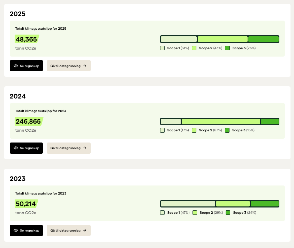This screenshot has width=294, height=248.
Task: Click arrow icon on 2025 datagrunnlag button
Action: point(85,66)
